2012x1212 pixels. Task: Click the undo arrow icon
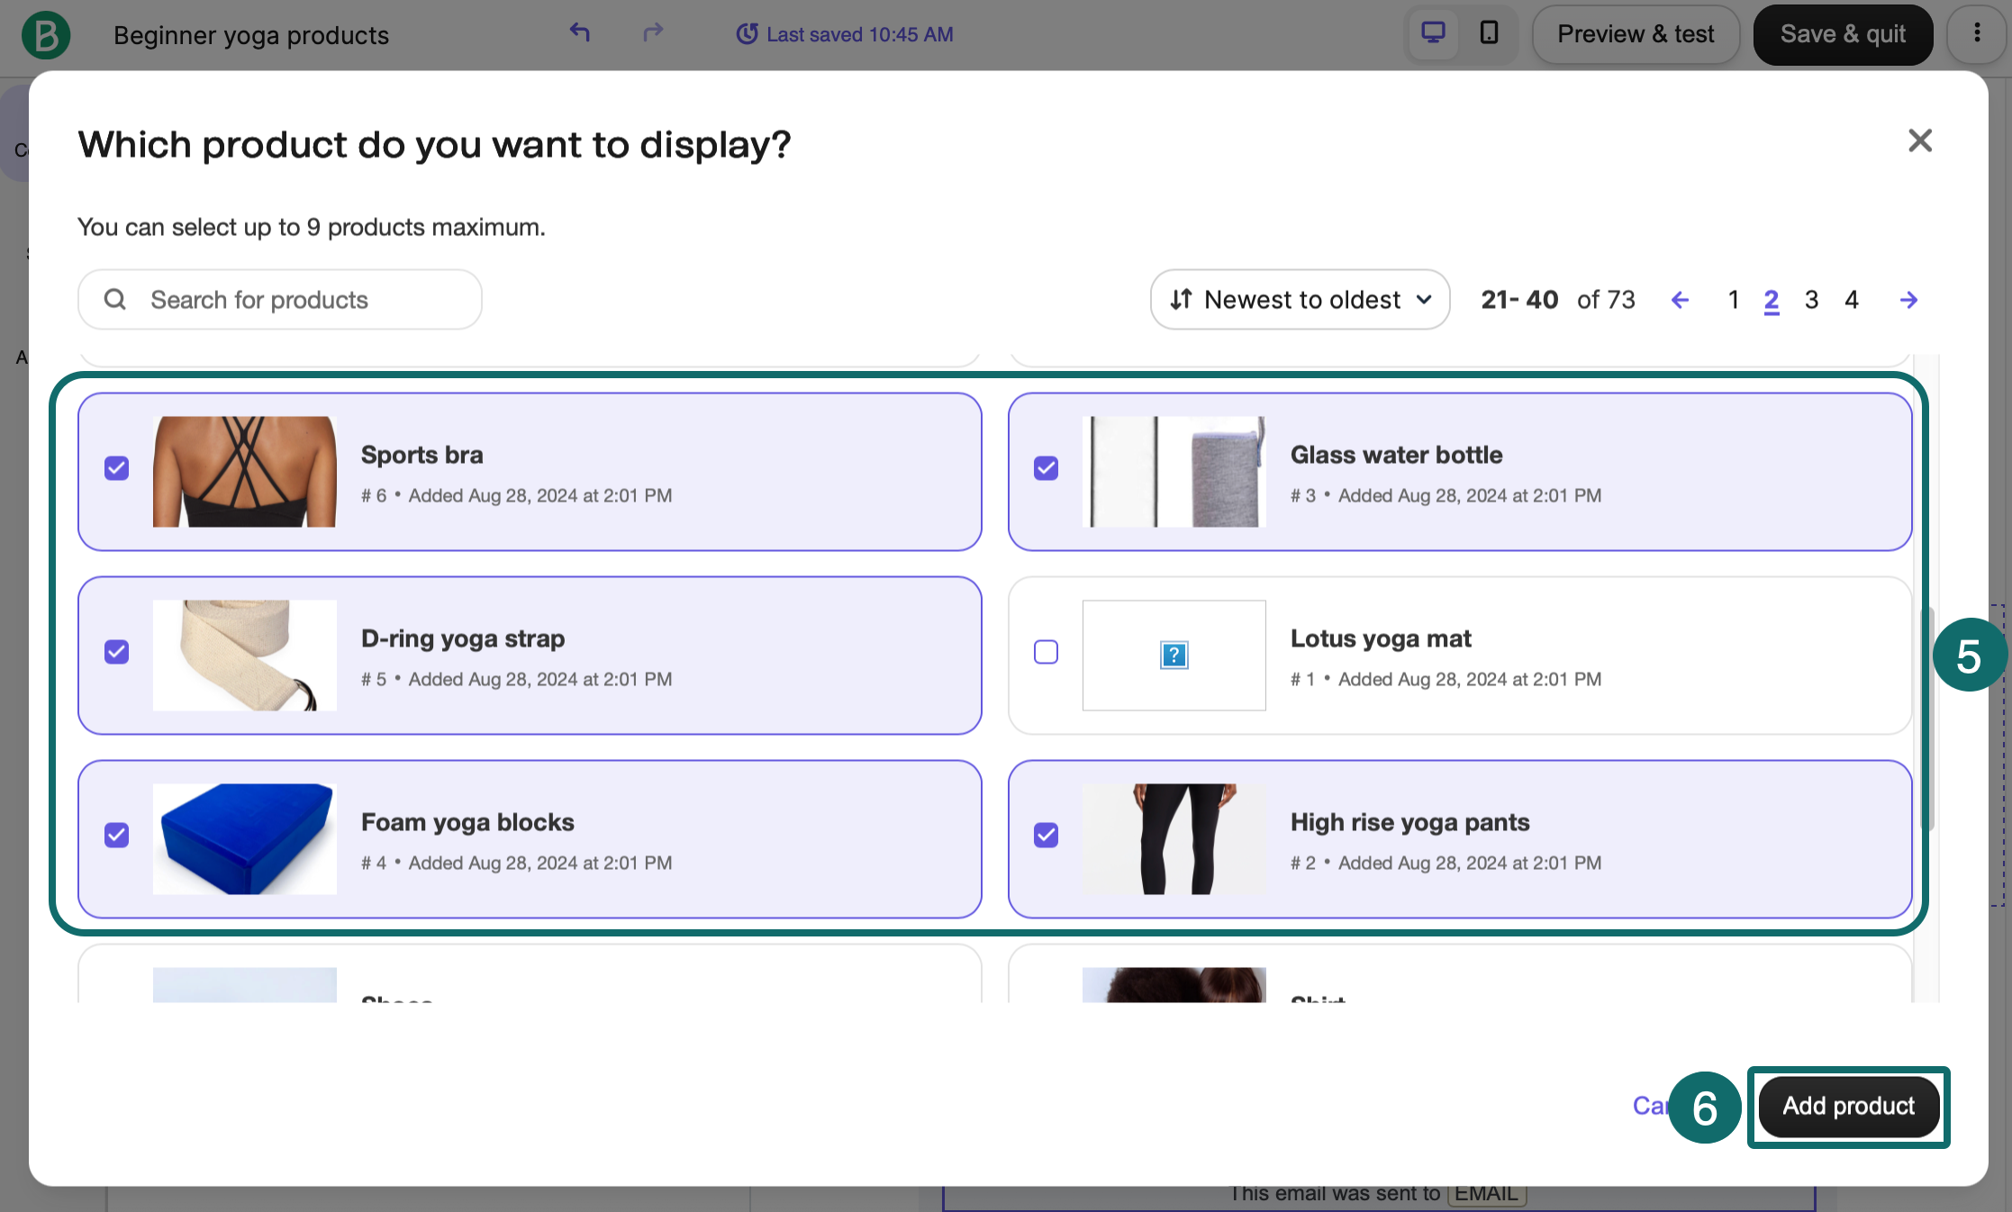(579, 33)
